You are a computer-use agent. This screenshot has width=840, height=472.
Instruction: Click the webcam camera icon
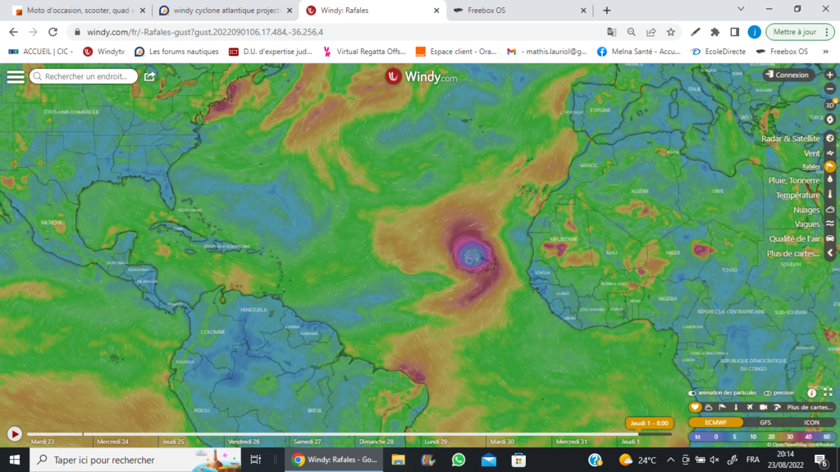[x=764, y=407]
